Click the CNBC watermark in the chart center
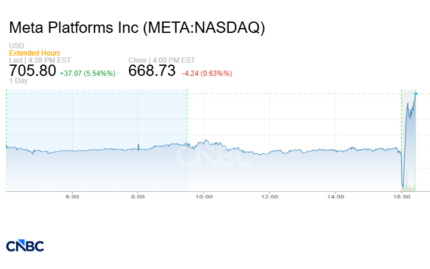 pyautogui.click(x=214, y=157)
